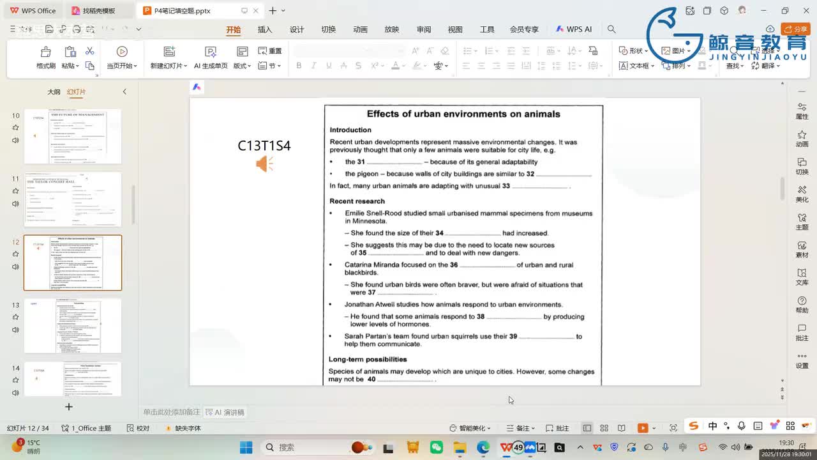
Task: Open the 素材 (Materials) side panel
Action: (x=802, y=249)
